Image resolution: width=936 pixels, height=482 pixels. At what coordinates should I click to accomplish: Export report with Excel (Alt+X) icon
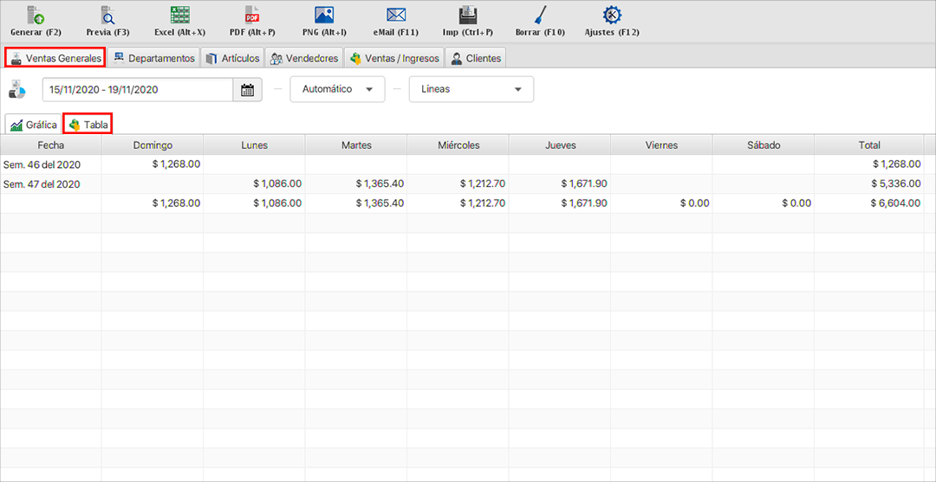(x=179, y=16)
